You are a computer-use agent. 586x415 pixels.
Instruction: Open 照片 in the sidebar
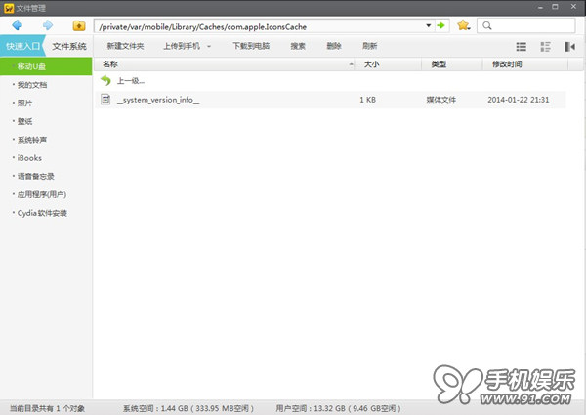coord(24,104)
